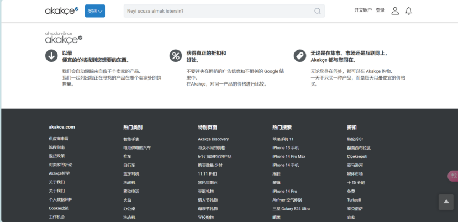
Task: Open the 拖鞋 search link
Action: tap(276, 174)
